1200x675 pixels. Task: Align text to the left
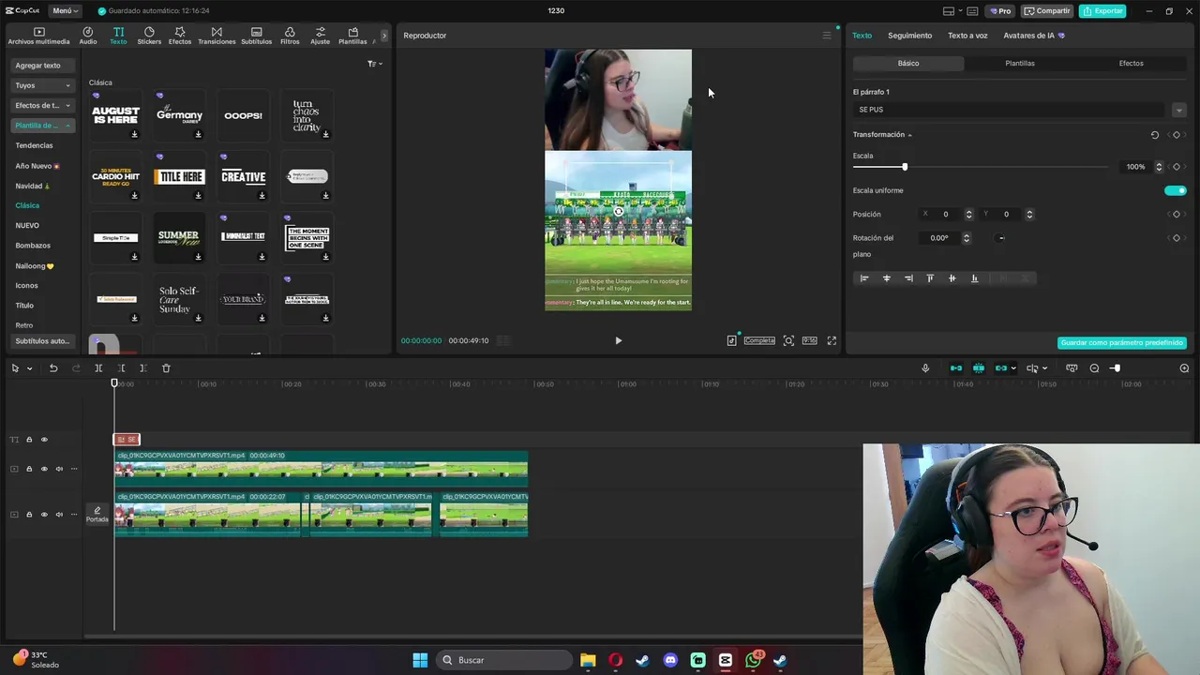pos(864,278)
